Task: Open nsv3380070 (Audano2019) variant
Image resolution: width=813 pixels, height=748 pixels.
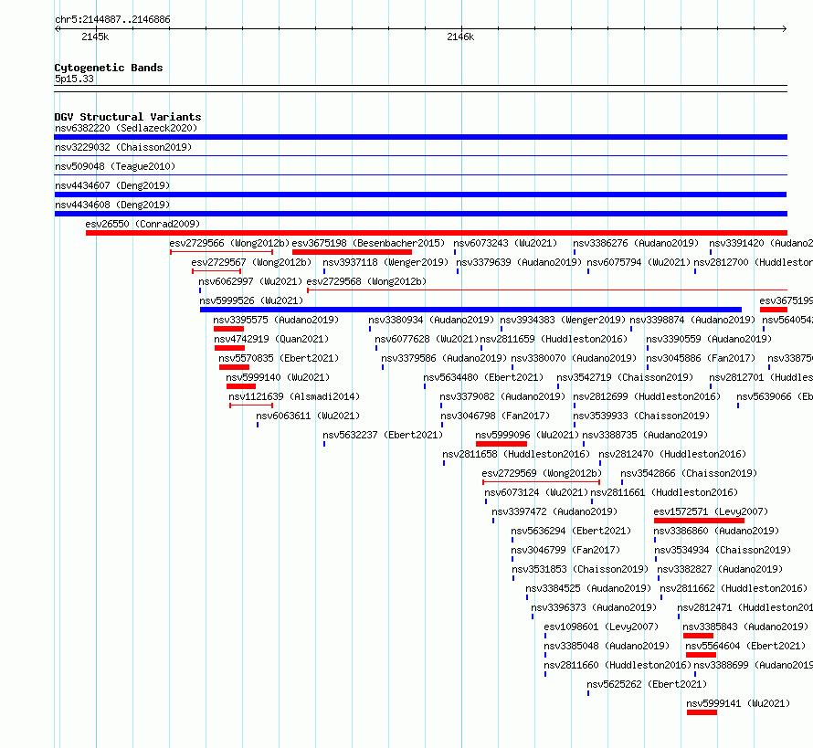Action: (x=574, y=358)
